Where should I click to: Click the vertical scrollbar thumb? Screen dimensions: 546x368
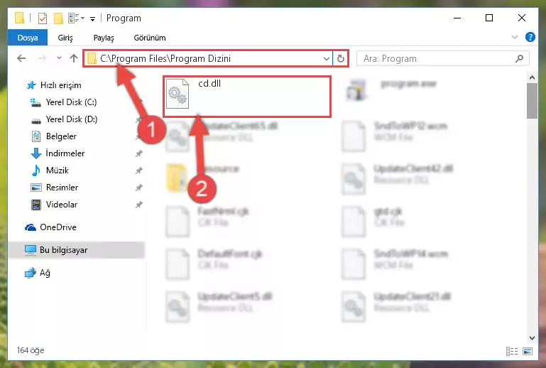pos(532,101)
